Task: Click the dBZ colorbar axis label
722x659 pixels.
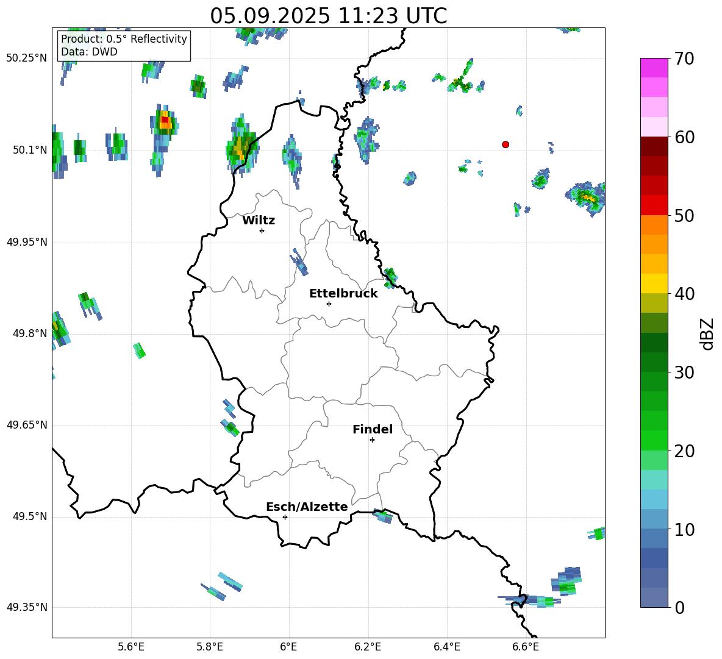Action: point(707,333)
